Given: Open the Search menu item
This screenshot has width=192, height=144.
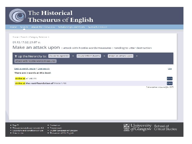Looking at the screenshot, I should coord(24,27).
